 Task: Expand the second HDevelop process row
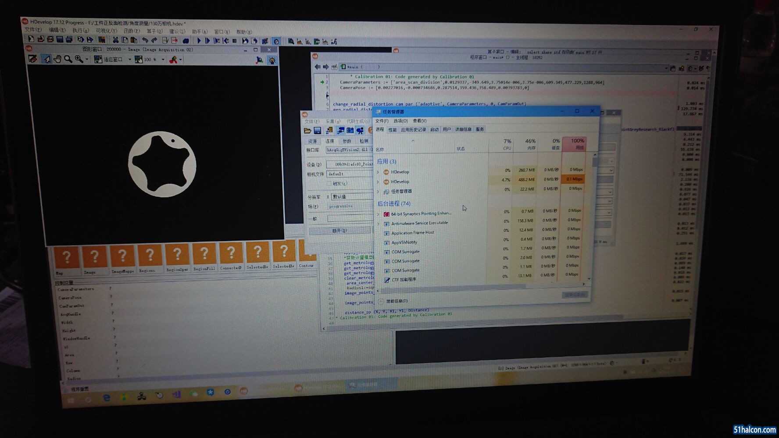pyautogui.click(x=378, y=181)
